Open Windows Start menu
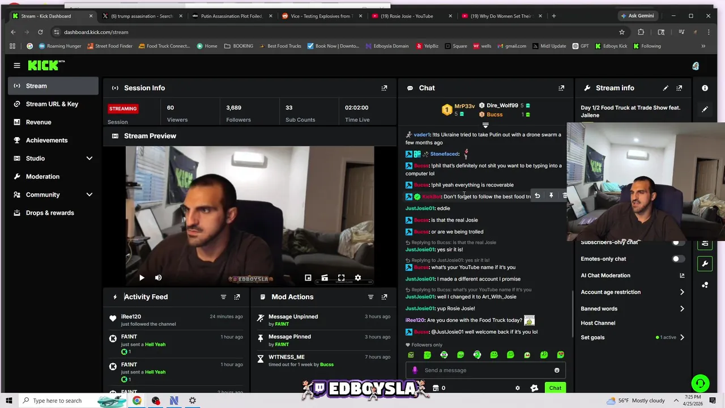 (10, 401)
